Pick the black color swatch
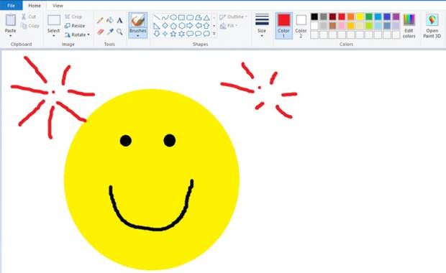Screen dimensions: 446x273 (314, 17)
